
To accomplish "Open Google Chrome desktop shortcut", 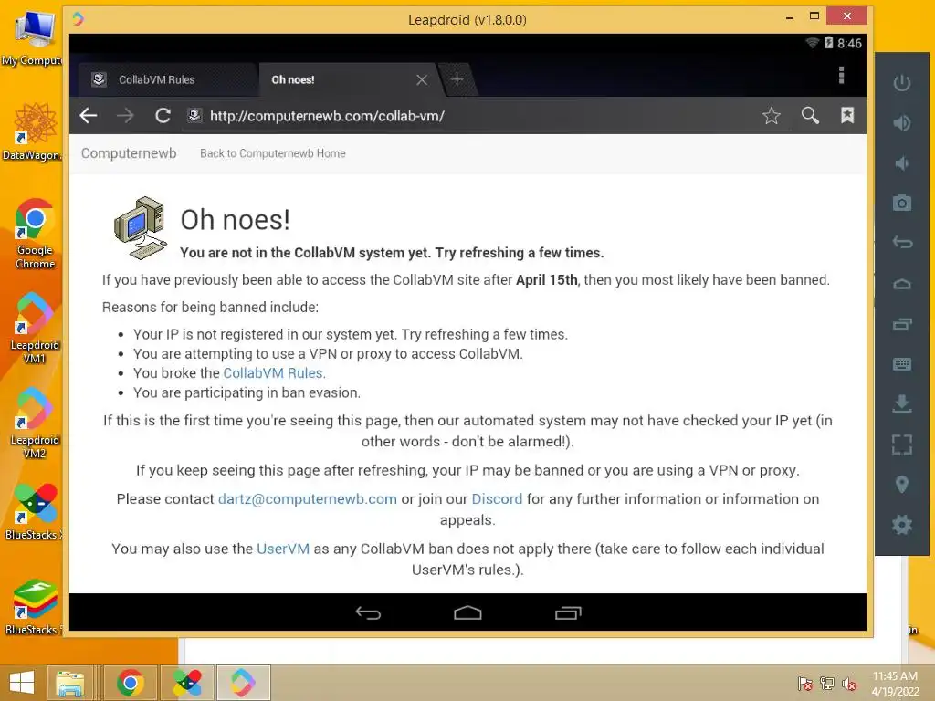I will click(x=36, y=234).
